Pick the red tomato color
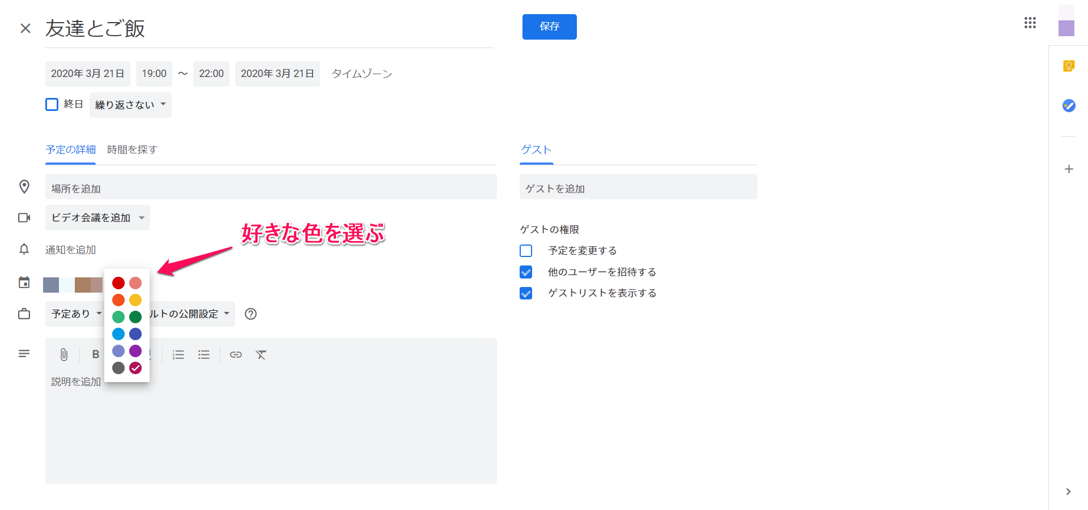 click(x=118, y=283)
